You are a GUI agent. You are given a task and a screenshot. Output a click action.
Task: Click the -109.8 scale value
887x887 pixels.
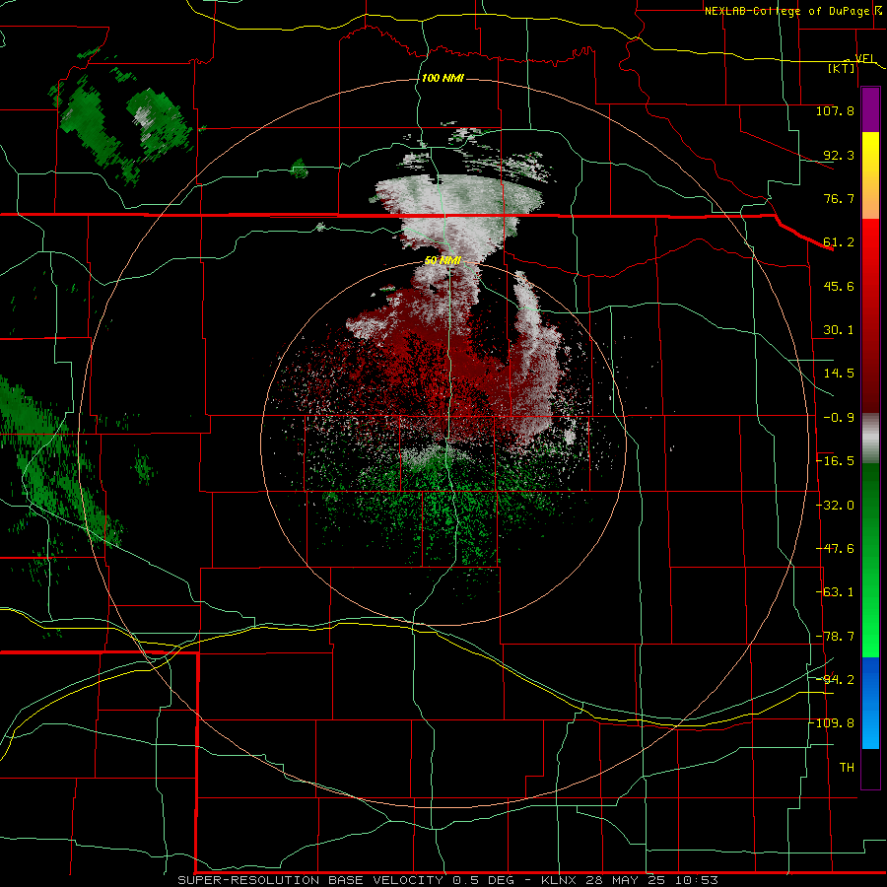pyautogui.click(x=832, y=723)
